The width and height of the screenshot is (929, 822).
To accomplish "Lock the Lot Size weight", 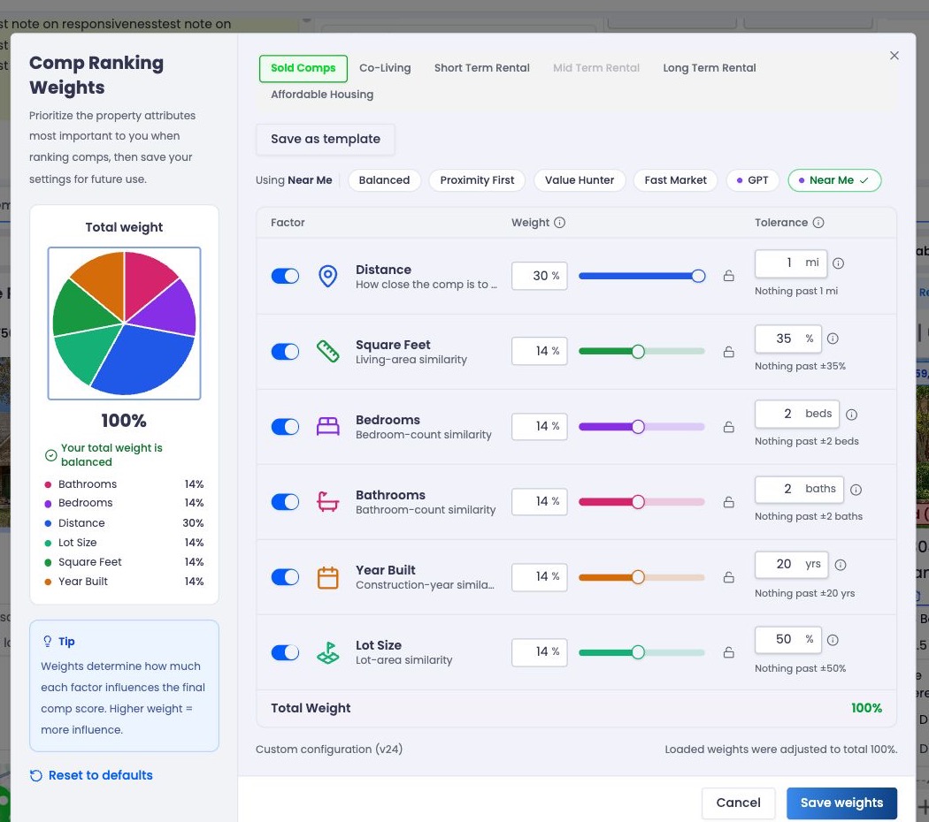I will tap(729, 652).
